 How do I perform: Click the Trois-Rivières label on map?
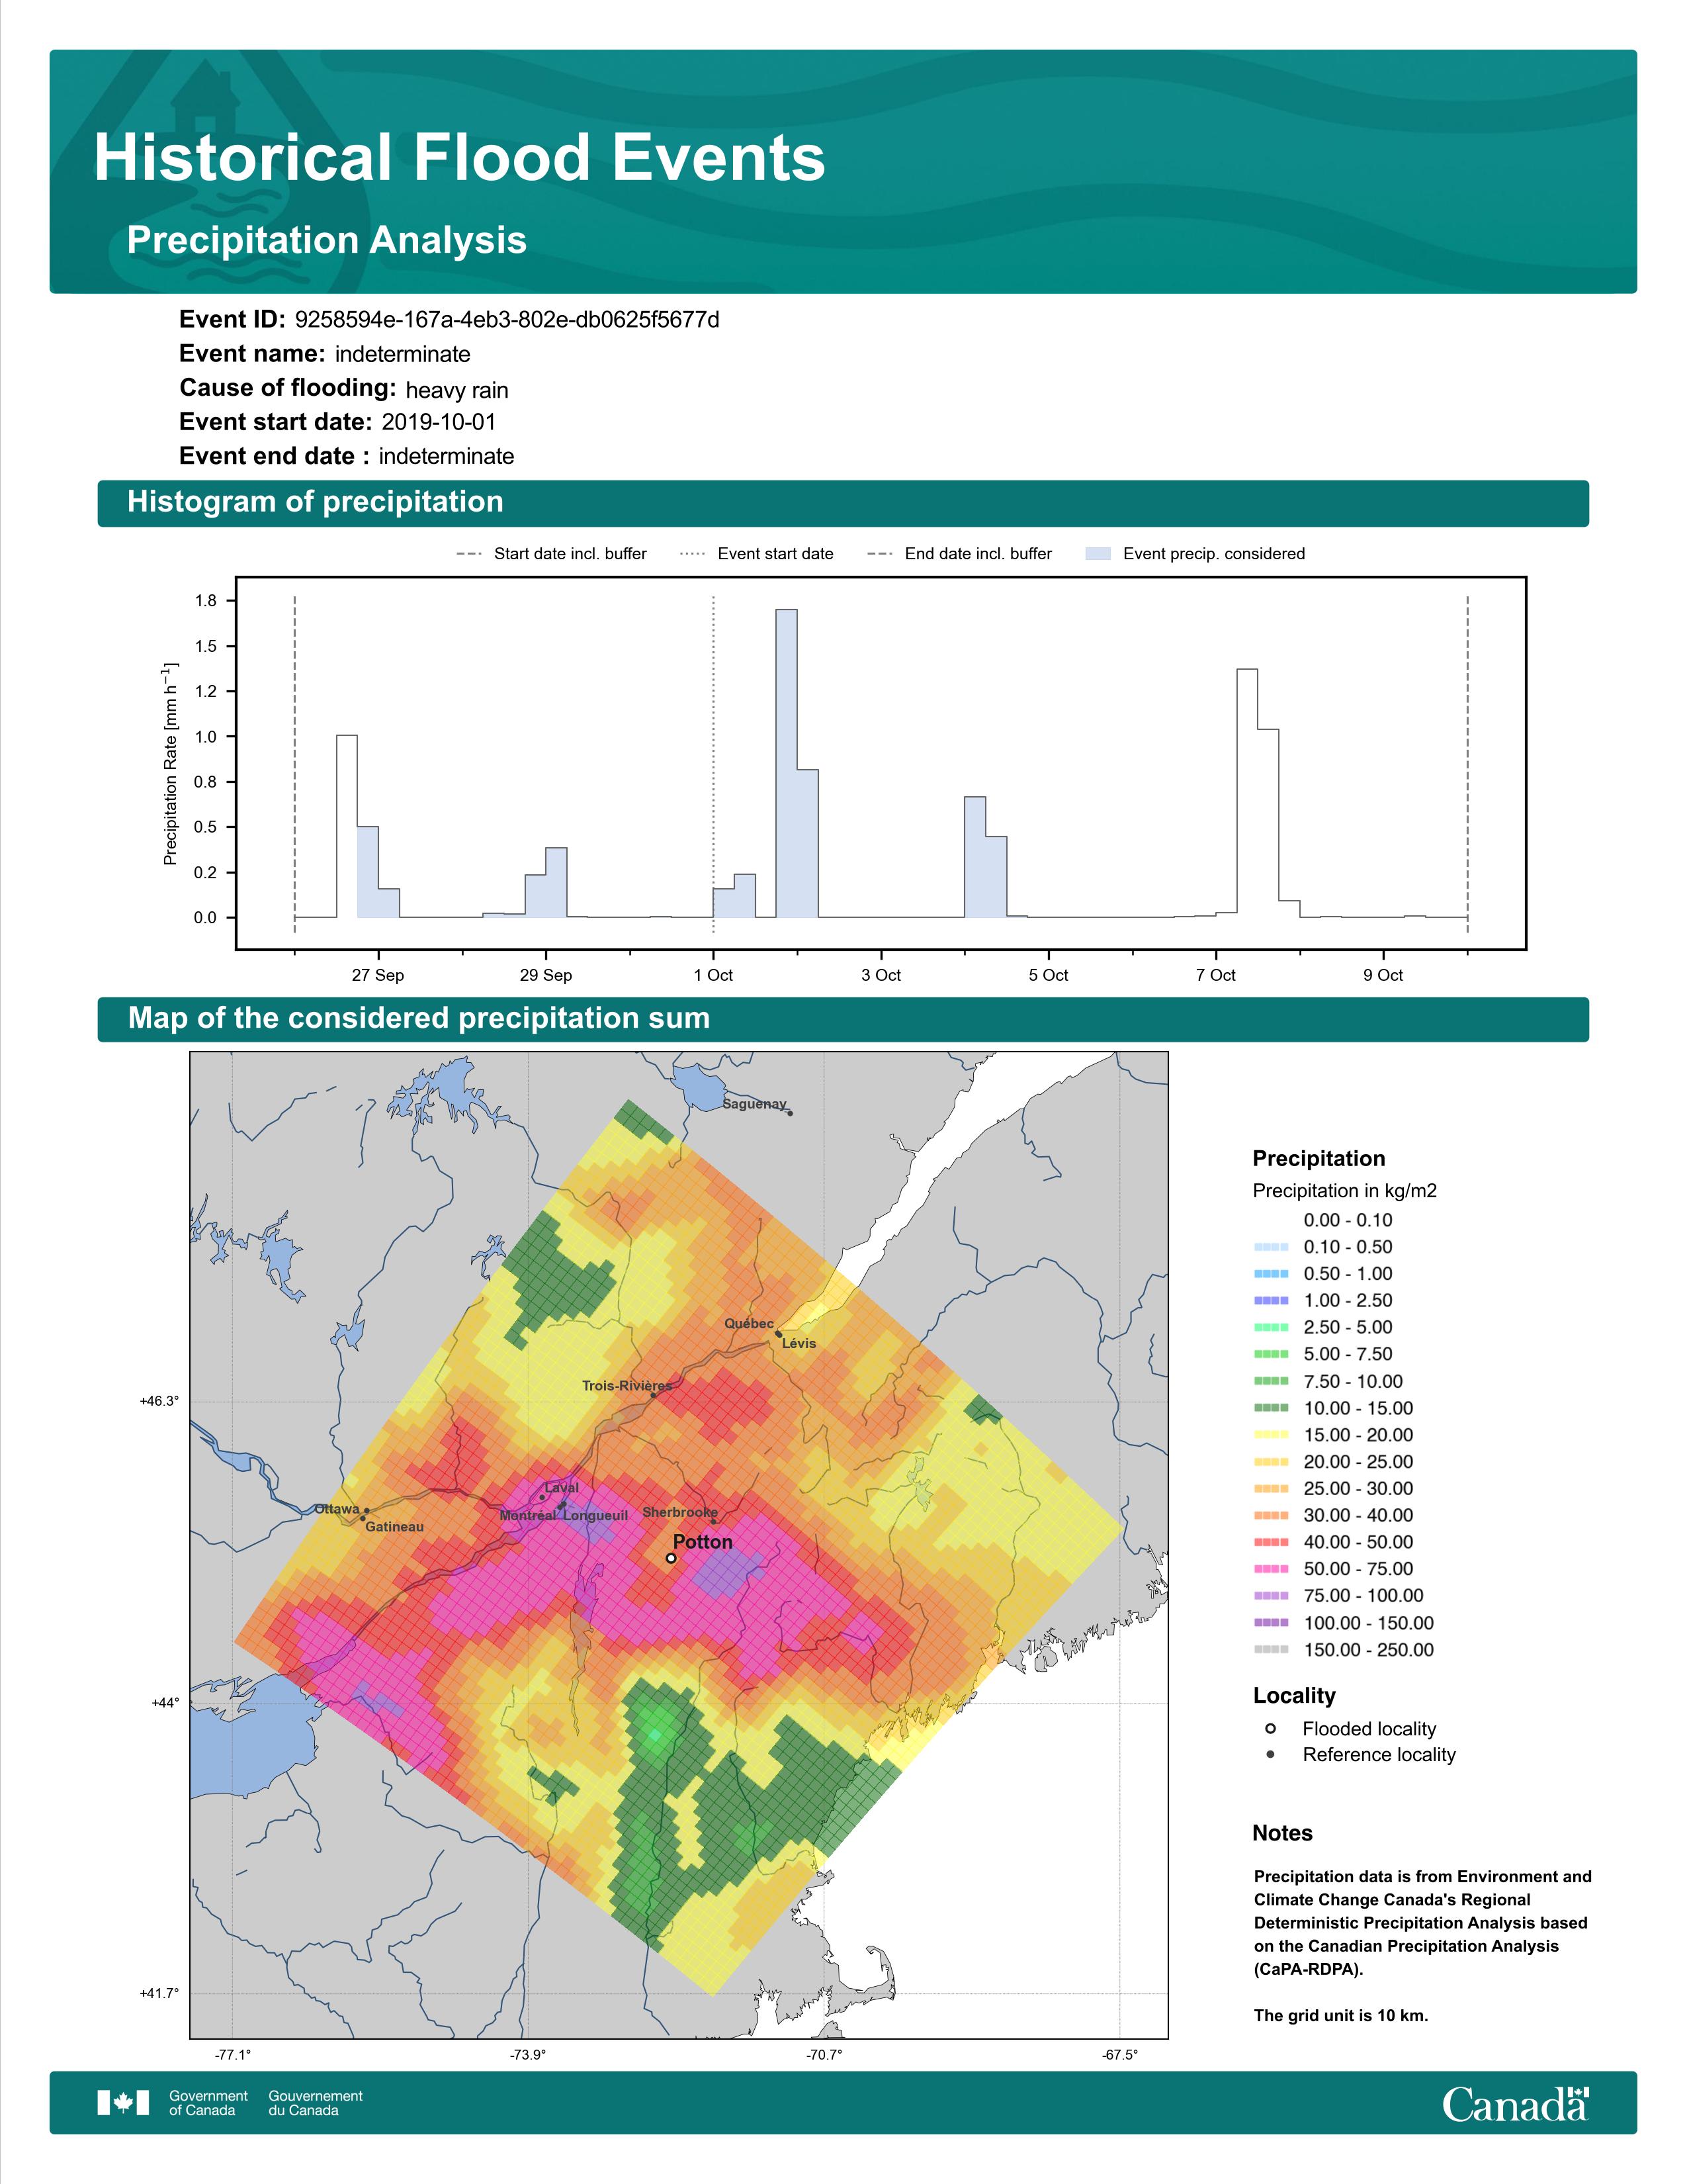[x=628, y=1386]
